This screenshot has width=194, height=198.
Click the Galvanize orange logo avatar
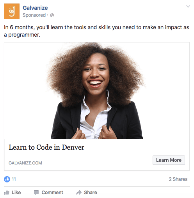(x=12, y=11)
